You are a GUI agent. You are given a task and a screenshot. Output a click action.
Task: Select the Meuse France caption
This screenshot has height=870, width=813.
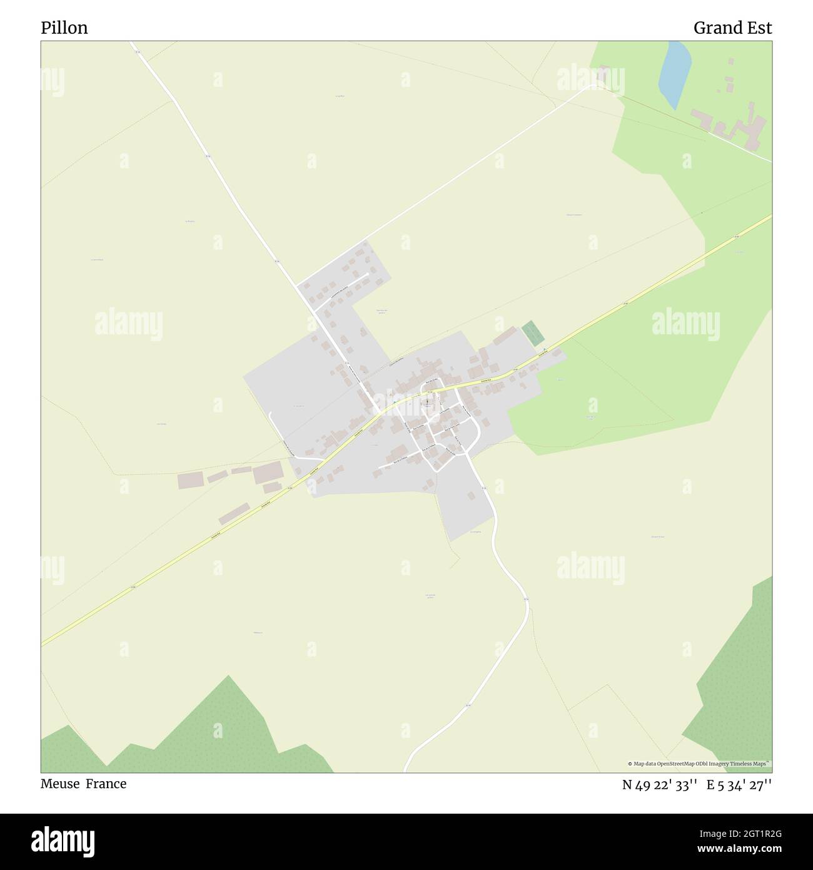[84, 784]
